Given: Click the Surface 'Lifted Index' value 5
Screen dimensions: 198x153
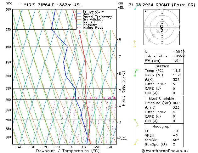Looking at the screenshot, I should coord(174,84).
